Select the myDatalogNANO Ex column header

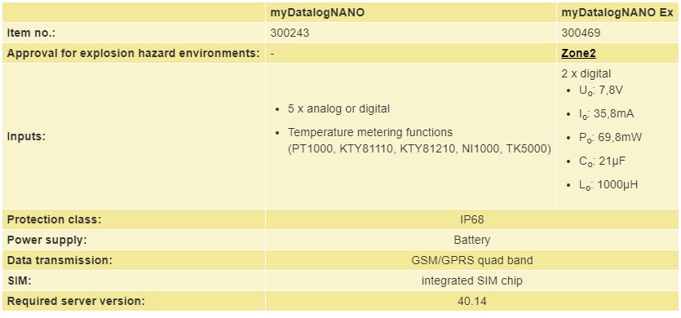click(617, 12)
